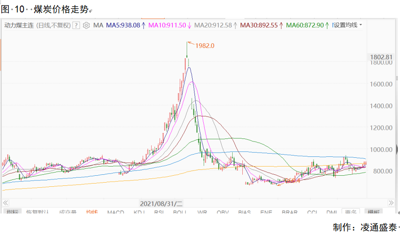Viewport: 400px width, 236px height.
Task: Click the 1802.81 price axis label
Action: (x=381, y=57)
